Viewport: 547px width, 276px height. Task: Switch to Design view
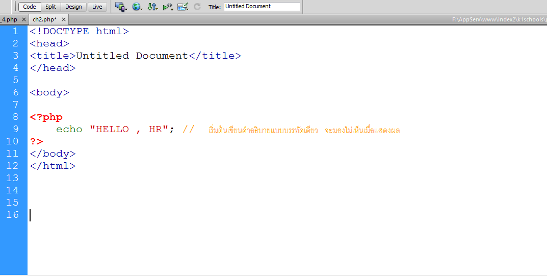click(x=73, y=7)
